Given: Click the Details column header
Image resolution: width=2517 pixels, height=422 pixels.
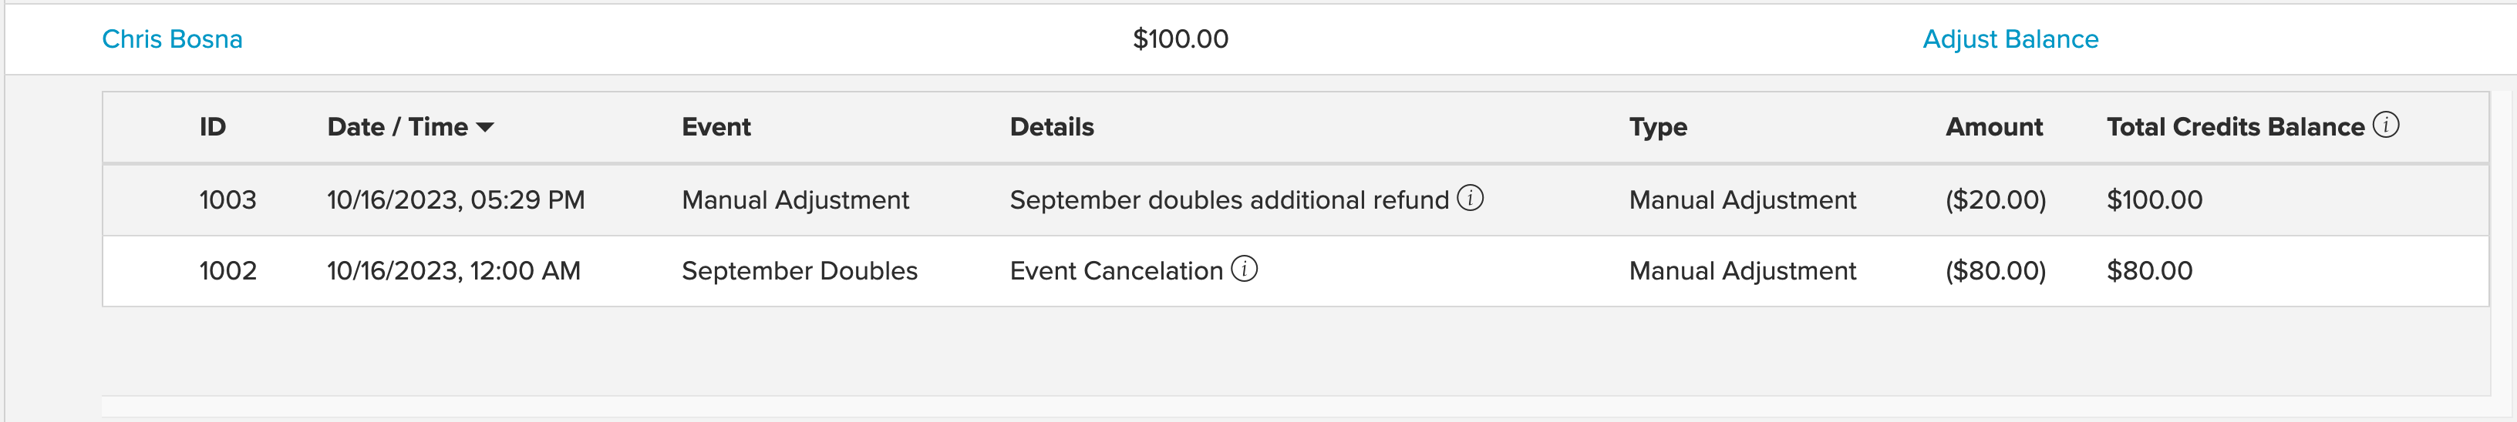Looking at the screenshot, I should (x=1051, y=127).
